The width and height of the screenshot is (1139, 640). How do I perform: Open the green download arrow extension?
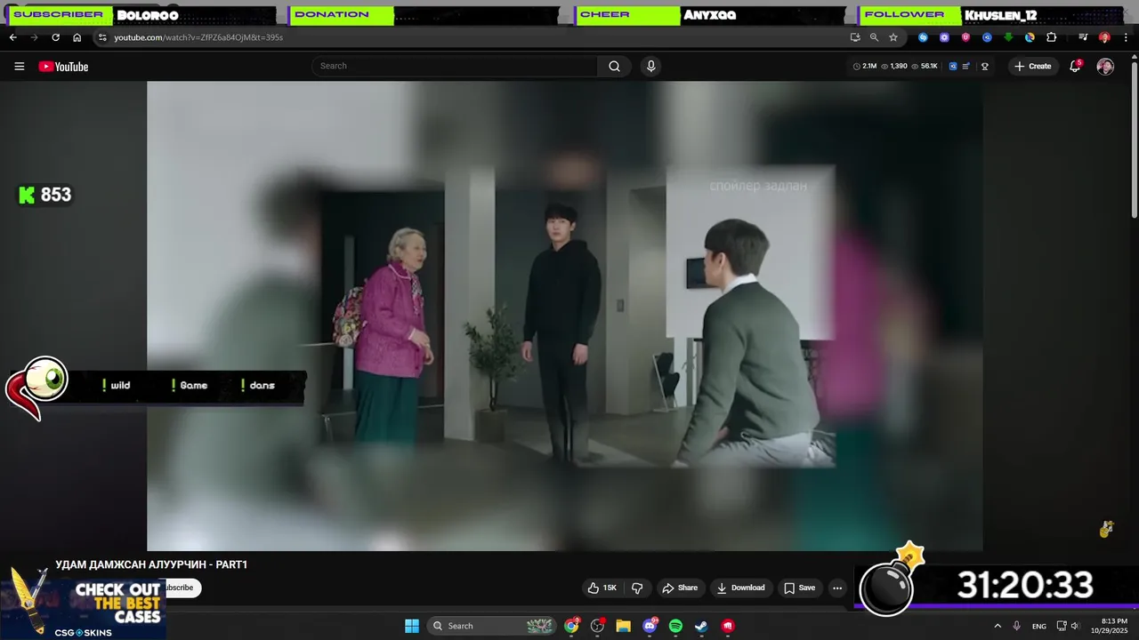coord(1008,37)
